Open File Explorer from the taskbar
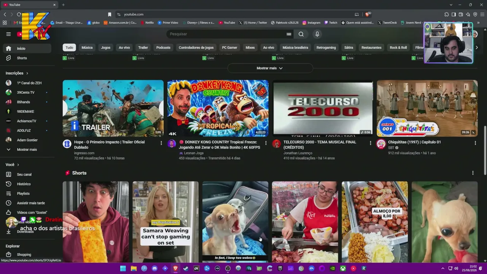The image size is (487, 274). pos(134,268)
